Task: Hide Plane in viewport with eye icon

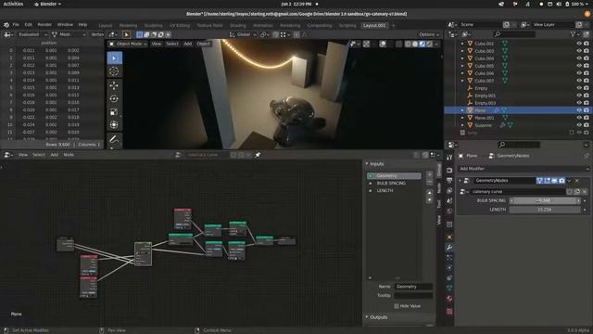Action: pos(578,110)
